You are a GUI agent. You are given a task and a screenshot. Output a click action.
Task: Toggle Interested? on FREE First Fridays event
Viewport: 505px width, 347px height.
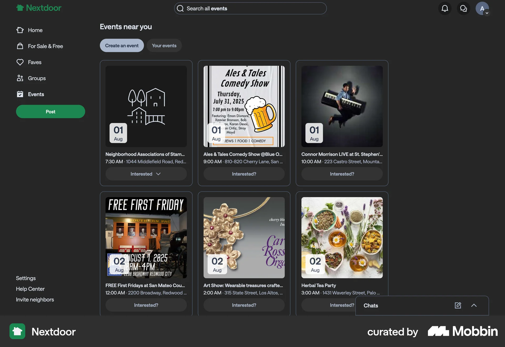(146, 305)
